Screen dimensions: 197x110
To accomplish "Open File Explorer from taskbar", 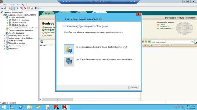I will (x=30, y=107).
